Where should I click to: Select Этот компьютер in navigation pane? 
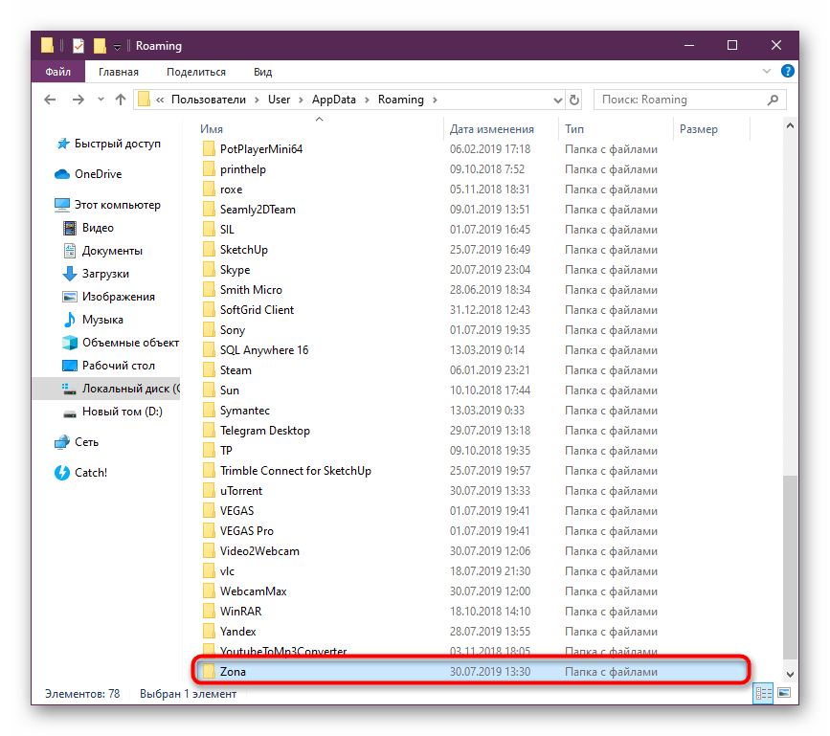pyautogui.click(x=107, y=205)
